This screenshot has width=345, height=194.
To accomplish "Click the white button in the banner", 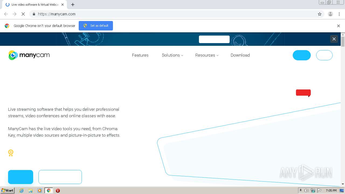I will coord(214,39).
